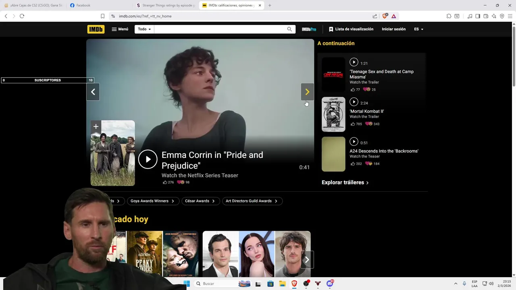Open Explorar tráileres link
The image size is (516, 290).
(345, 182)
